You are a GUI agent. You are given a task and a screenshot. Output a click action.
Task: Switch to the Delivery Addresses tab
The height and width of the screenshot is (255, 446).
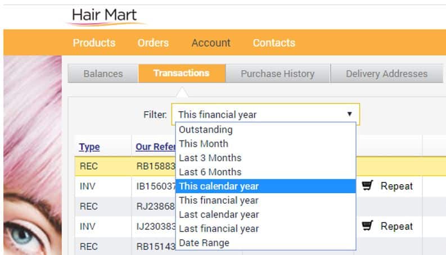click(386, 74)
